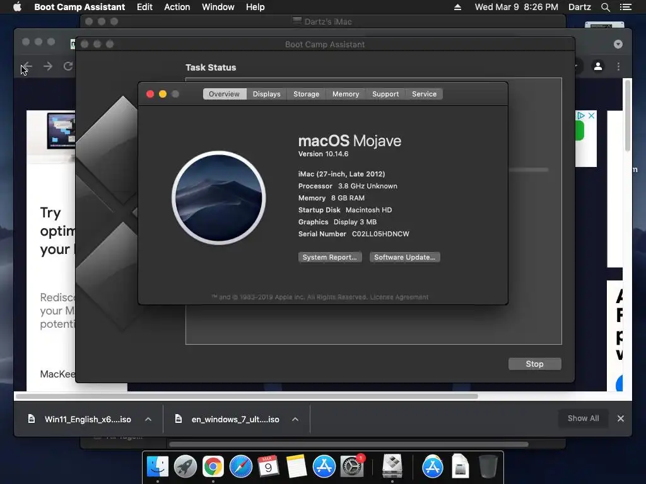646x484 pixels.
Task: Click Version 10.14.6 text
Action: 324,154
